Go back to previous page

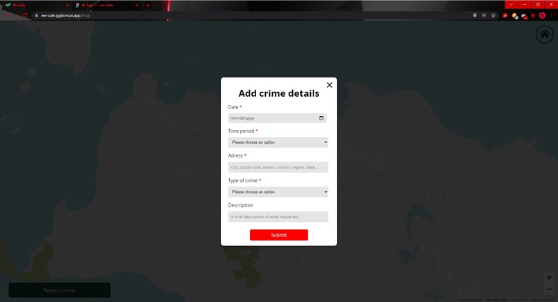pos(6,15)
